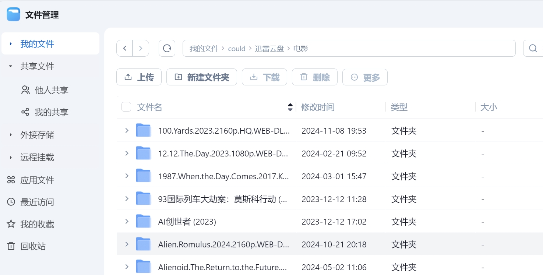This screenshot has height=275, width=543.
Task: Collapse the 共享文件 sidebar section arrow
Action: (11, 67)
